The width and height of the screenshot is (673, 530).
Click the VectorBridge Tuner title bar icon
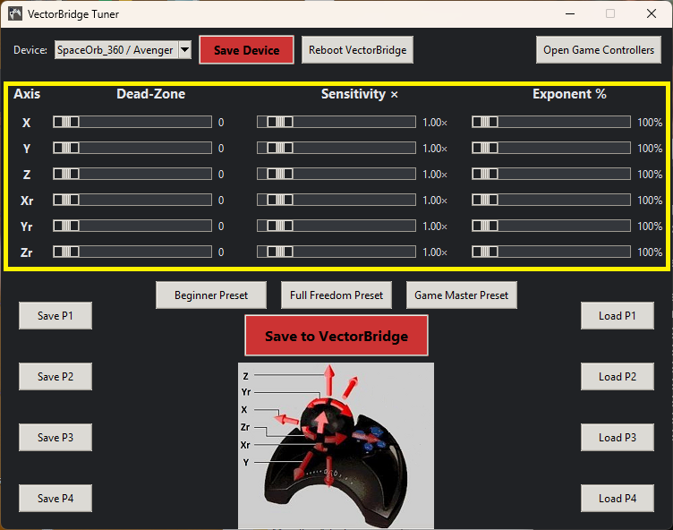pyautogui.click(x=15, y=14)
